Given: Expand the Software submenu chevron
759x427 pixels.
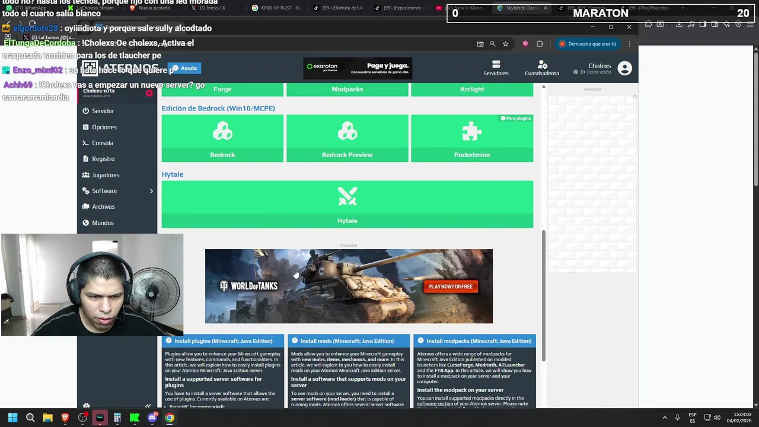Looking at the screenshot, I should tap(151, 191).
